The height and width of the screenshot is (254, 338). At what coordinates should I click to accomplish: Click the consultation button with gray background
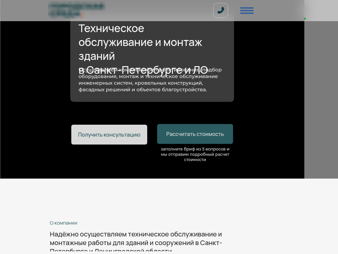click(109, 135)
